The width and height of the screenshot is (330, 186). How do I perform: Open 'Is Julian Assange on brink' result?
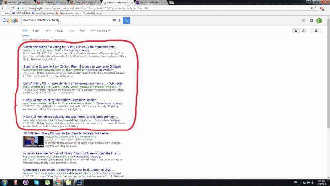(72, 153)
